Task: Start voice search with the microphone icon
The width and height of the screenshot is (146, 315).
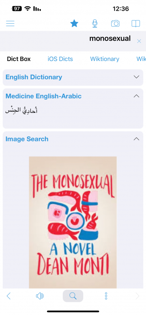Action: (x=95, y=24)
